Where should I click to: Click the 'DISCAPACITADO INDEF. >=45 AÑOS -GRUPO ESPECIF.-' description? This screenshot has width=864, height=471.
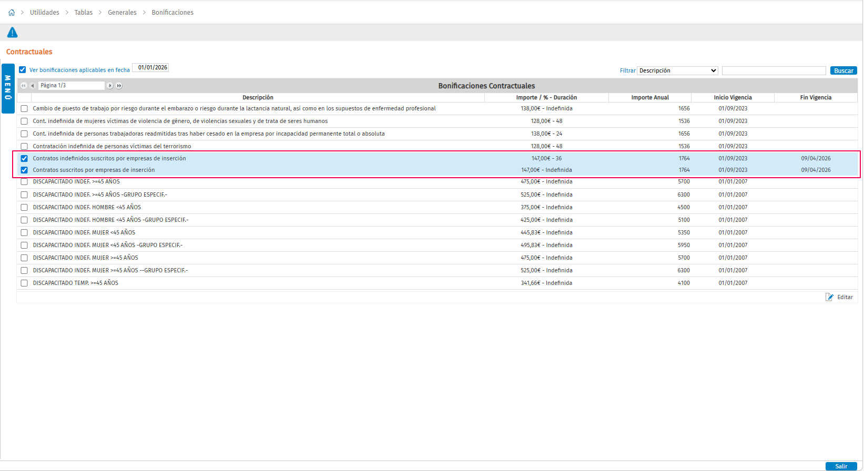100,195
